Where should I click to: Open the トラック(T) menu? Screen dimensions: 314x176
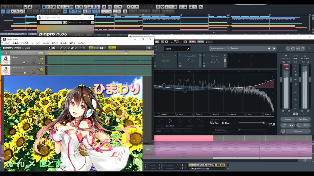click(x=25, y=43)
